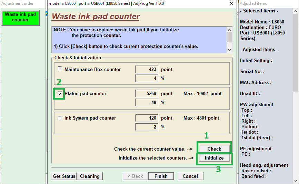Click the Cleaning button
Viewport: 299px width, 184px height.
90,176
